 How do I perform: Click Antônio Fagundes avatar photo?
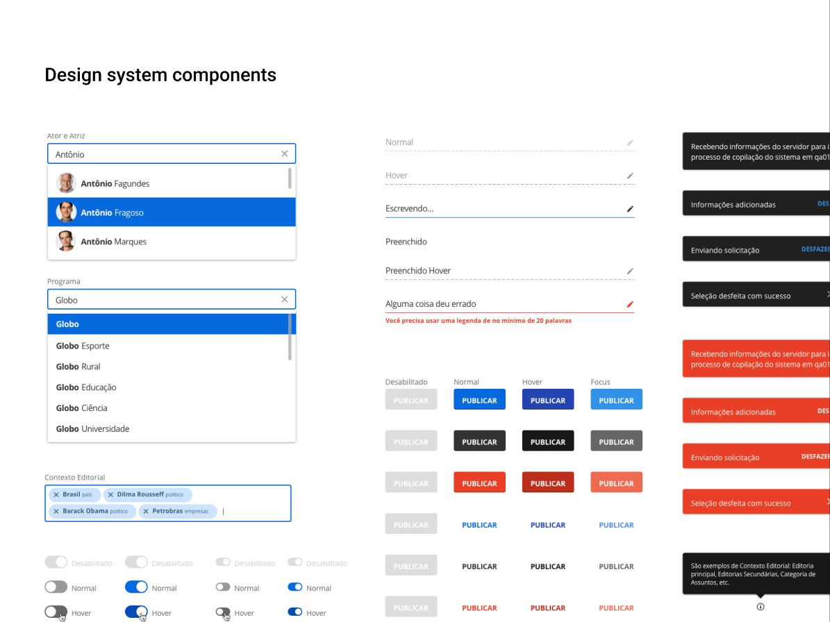66,183
